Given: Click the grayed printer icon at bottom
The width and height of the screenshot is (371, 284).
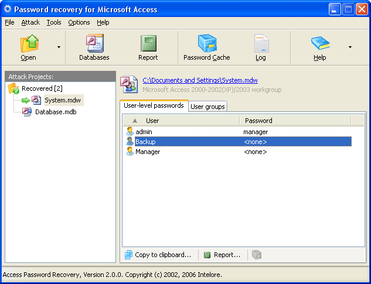Looking at the screenshot, I should tap(257, 255).
